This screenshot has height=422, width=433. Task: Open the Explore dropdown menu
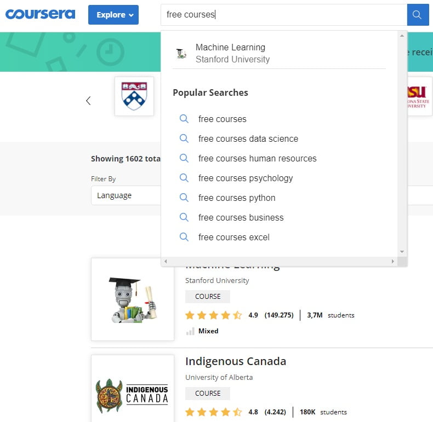coord(113,15)
